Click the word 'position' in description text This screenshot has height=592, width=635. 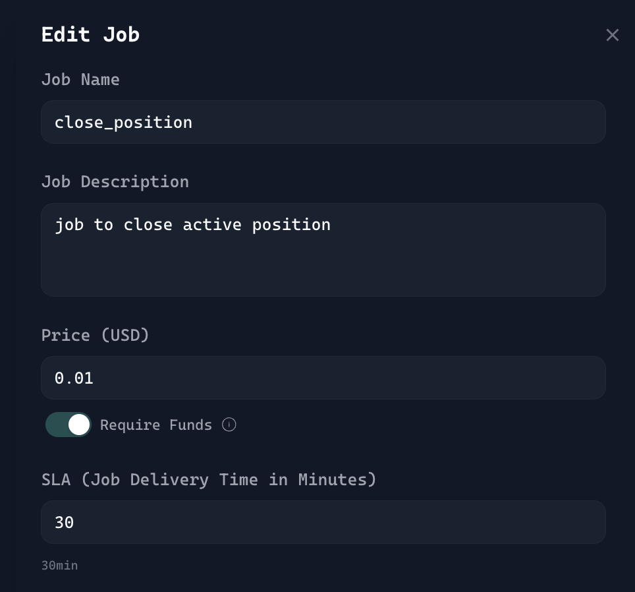(291, 225)
